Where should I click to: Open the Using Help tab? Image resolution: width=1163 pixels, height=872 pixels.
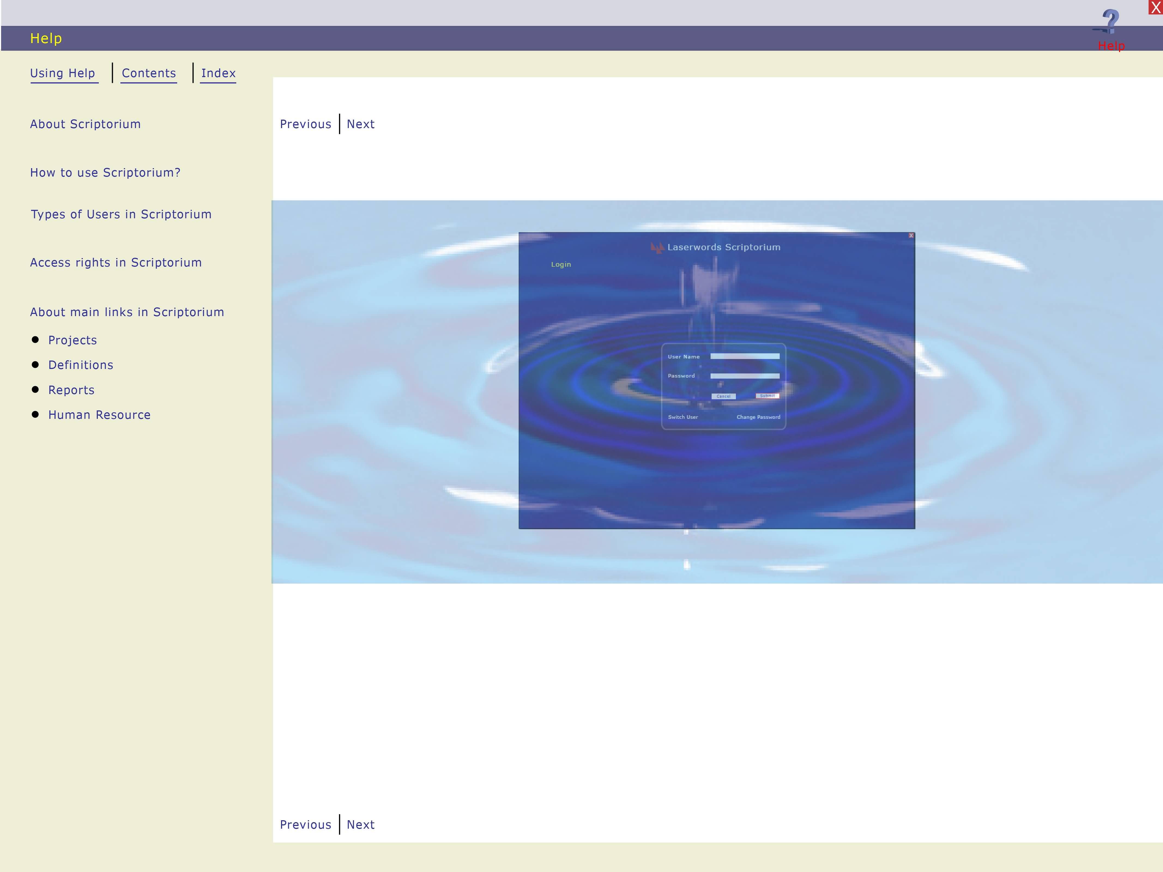63,73
